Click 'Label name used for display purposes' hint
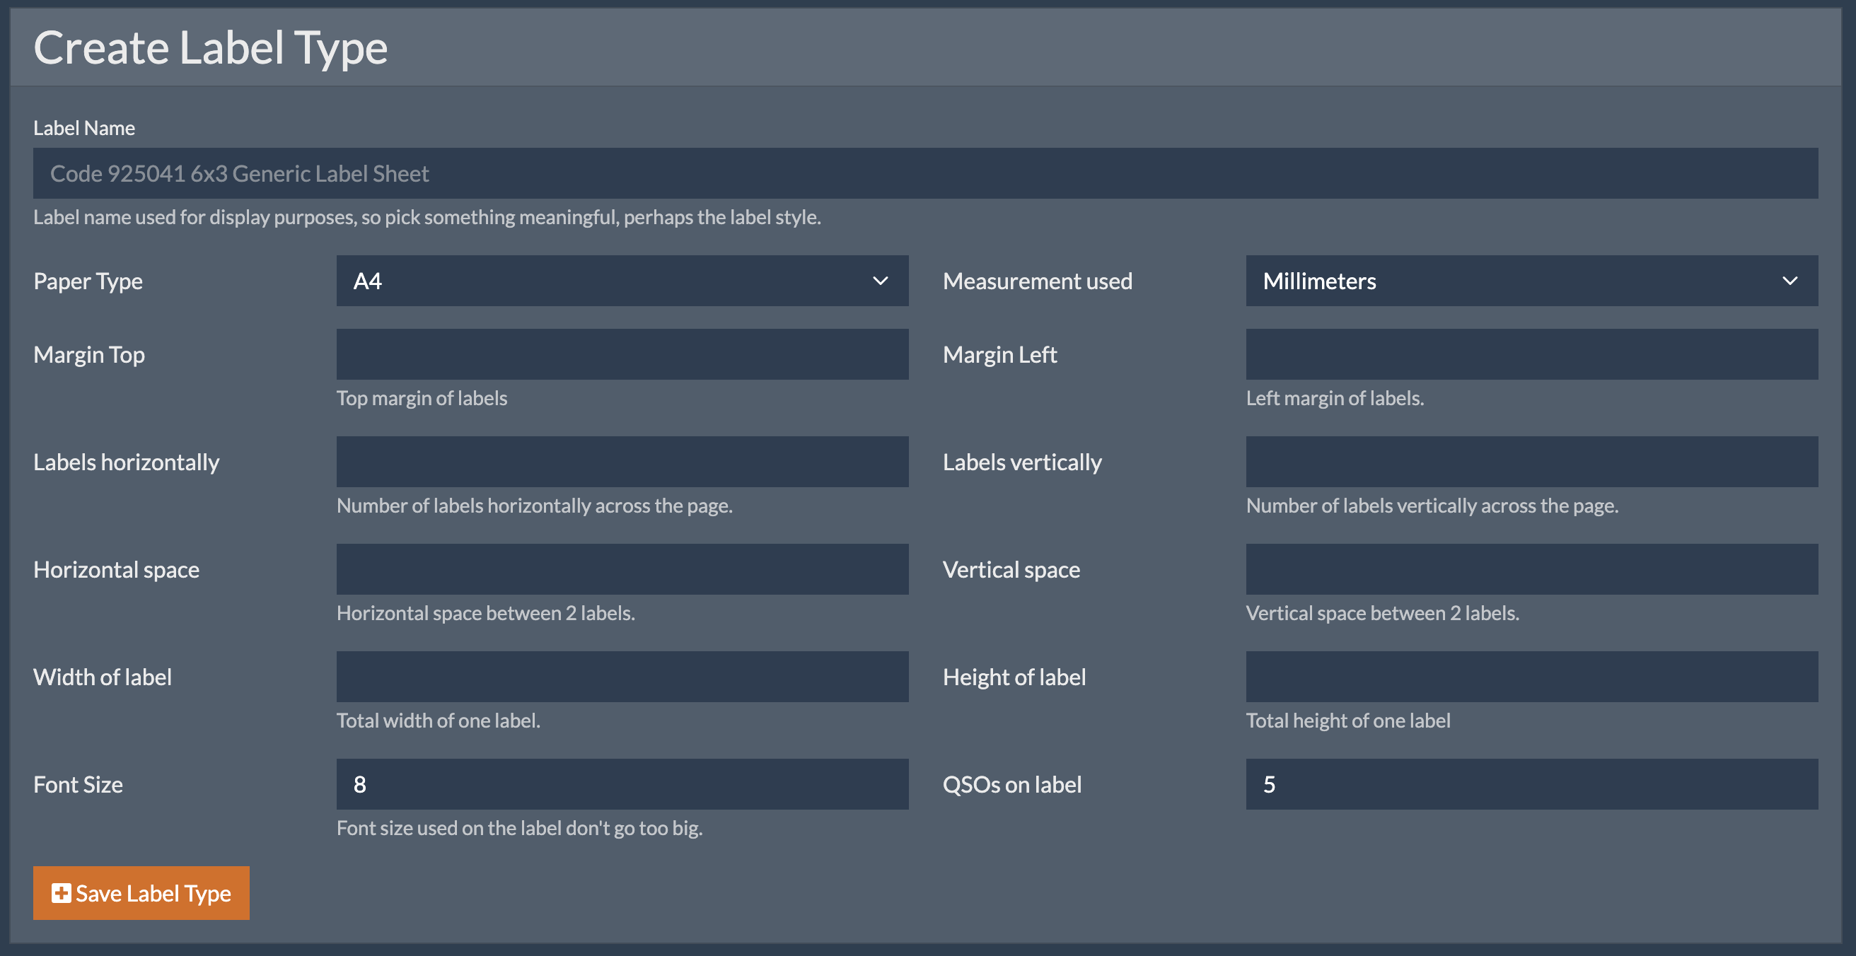Viewport: 1856px width, 956px height. point(427,218)
